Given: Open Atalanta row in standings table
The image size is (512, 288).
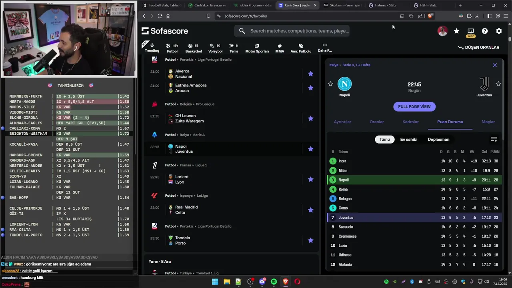Looking at the screenshot, I should point(414,264).
